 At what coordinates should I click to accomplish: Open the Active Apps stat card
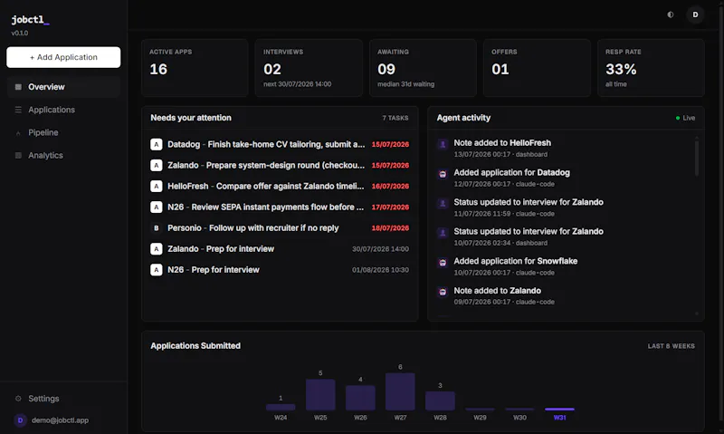click(195, 68)
